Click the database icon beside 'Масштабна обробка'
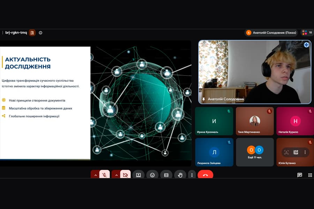Screen dimensions: 314x209 [x=3, y=108]
